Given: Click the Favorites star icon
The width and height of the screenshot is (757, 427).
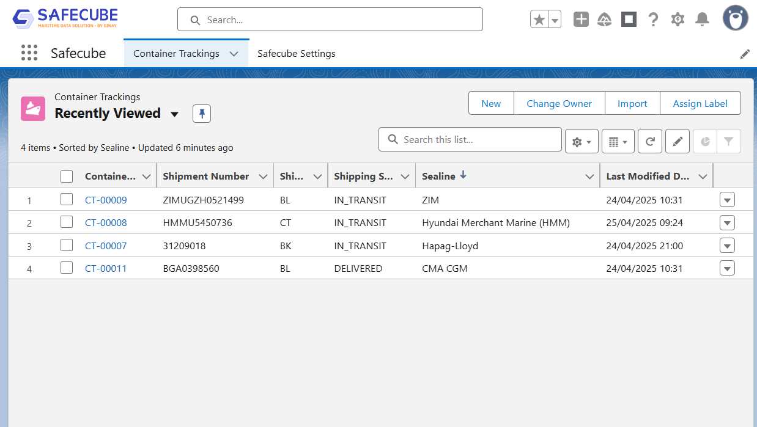Looking at the screenshot, I should click(539, 20).
